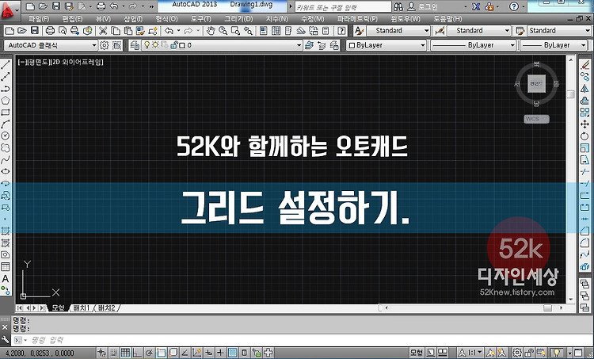Click the binoculars search icon
594x359 pixels.
tap(398, 6)
